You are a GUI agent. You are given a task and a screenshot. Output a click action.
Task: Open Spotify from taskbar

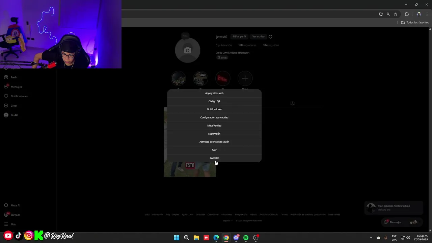[x=246, y=238]
